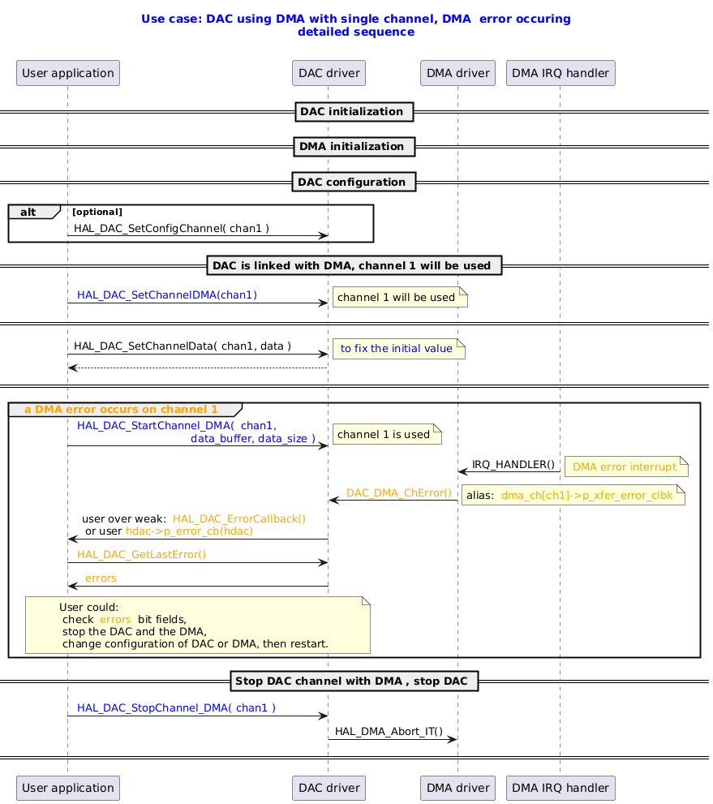
Task: Click the 'DAC configuration' section label
Action: coord(354,182)
